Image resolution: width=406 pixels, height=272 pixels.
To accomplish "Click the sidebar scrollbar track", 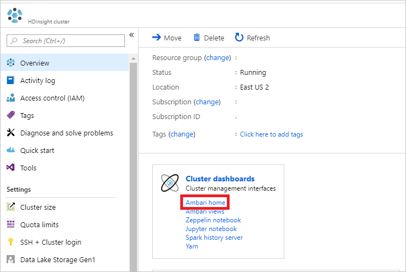I will (133, 167).
